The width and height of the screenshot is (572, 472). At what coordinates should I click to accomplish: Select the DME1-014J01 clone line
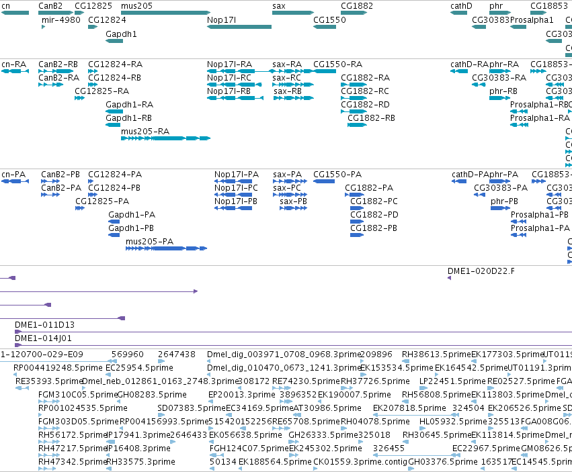(x=293, y=345)
